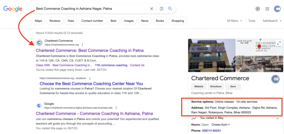The image size is (284, 134).
Task: Click the red map location pin
Action: pyautogui.click(x=259, y=47)
